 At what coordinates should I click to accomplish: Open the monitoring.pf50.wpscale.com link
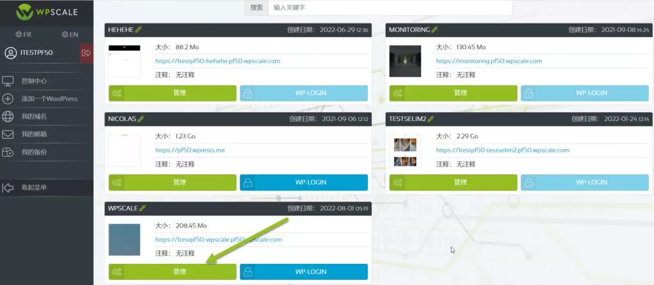(489, 61)
